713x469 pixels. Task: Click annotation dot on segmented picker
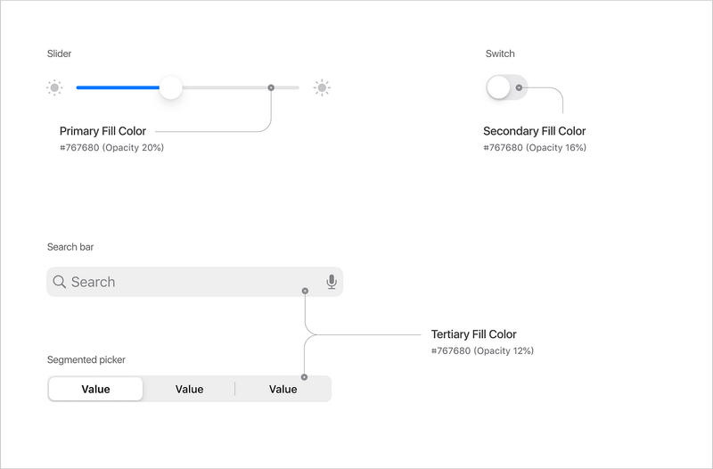(304, 377)
